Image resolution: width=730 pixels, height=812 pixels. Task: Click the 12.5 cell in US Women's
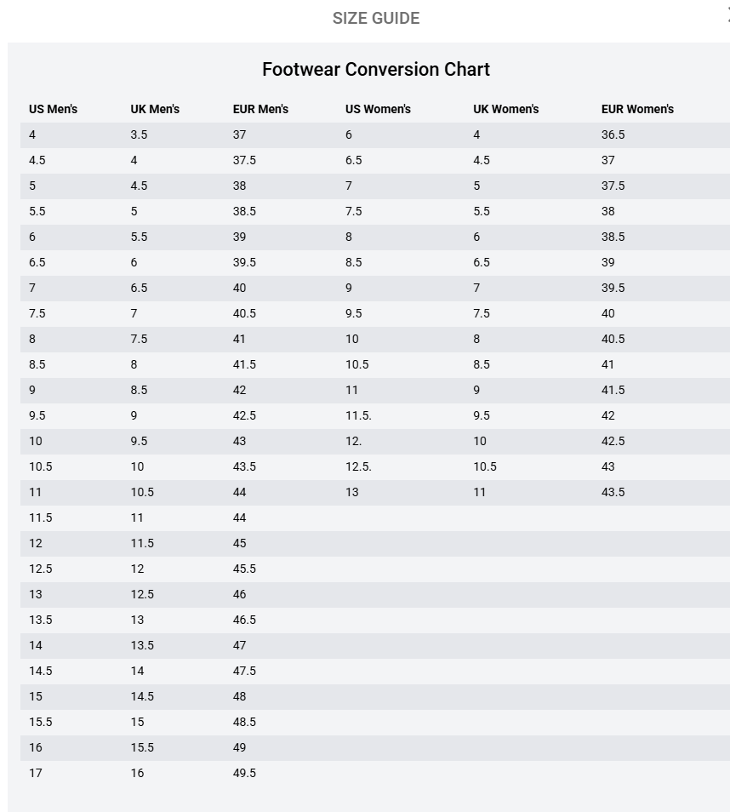point(358,466)
